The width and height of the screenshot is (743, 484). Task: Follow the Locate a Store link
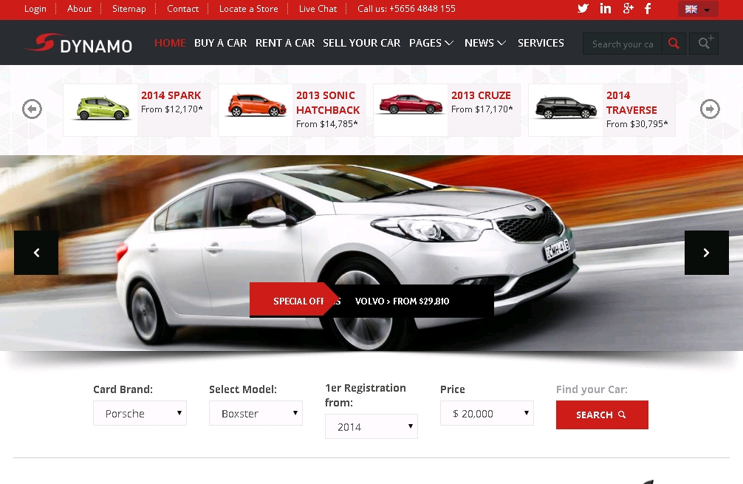pyautogui.click(x=248, y=9)
